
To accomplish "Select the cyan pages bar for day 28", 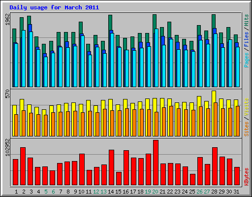I will [216, 60].
